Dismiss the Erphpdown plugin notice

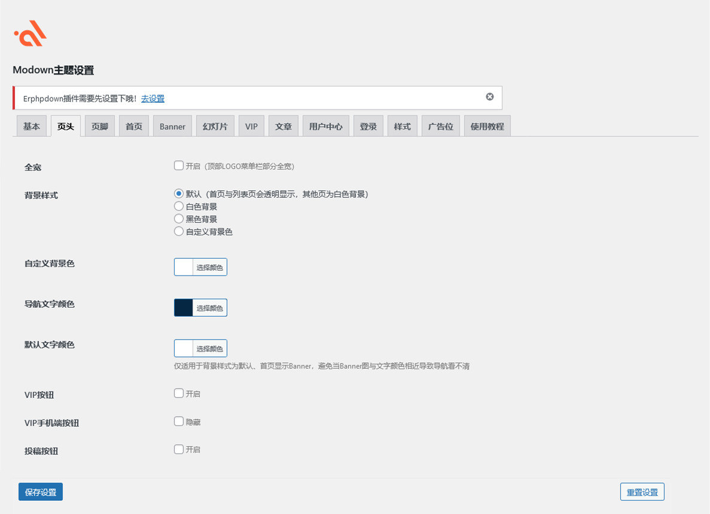coord(489,97)
